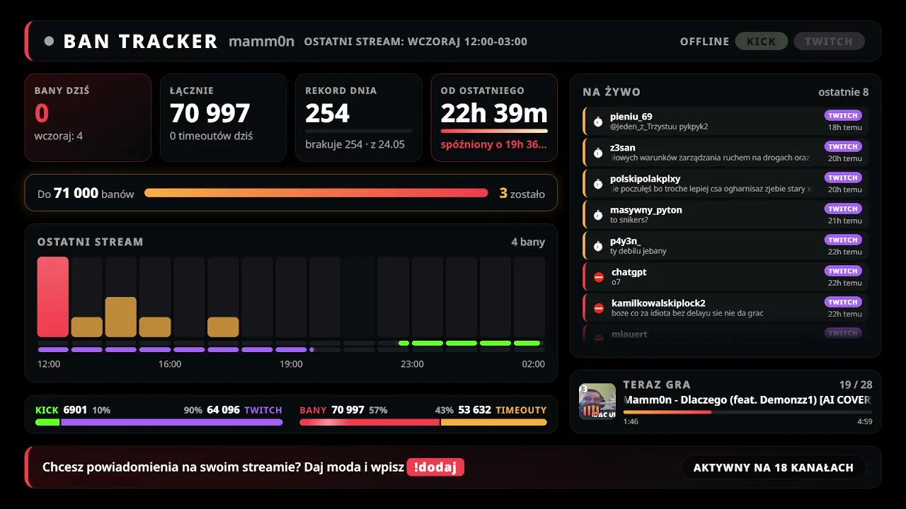
Task: Open the REKORD DNIA 254 card
Action: pyautogui.click(x=359, y=117)
